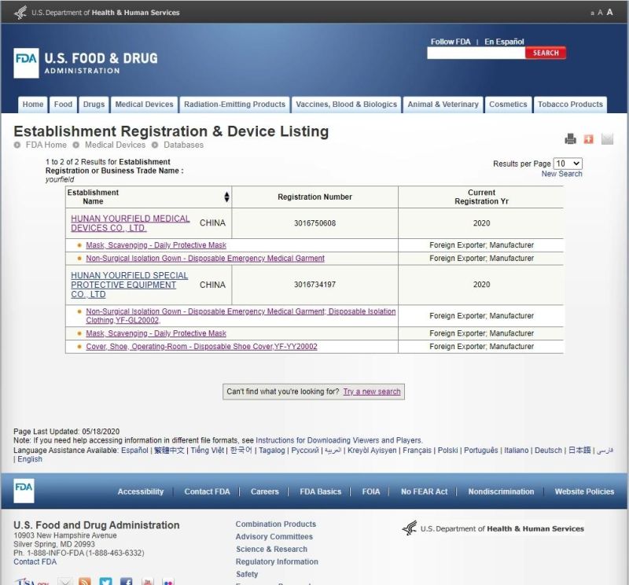629x585 pixels.
Task: Open the FDA Basics footer link
Action: [321, 491]
